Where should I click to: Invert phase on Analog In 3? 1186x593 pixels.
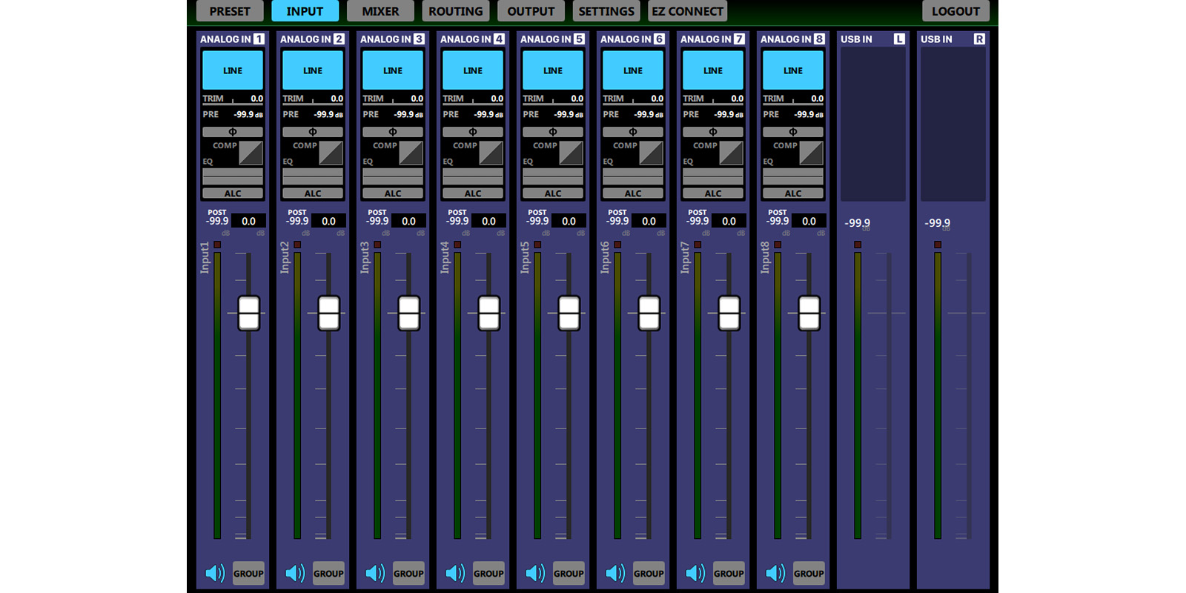coord(393,132)
